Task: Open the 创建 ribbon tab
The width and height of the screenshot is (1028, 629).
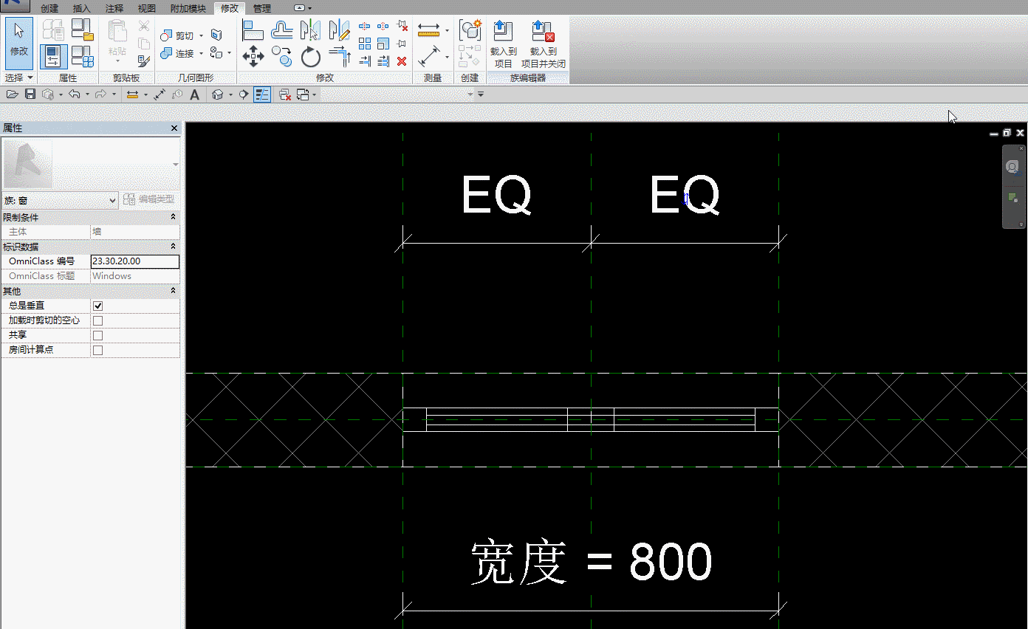Action: [x=49, y=8]
